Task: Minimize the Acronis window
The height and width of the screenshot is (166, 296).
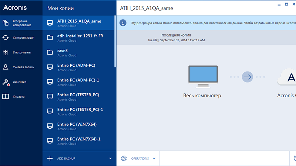Action: [x=279, y=4]
